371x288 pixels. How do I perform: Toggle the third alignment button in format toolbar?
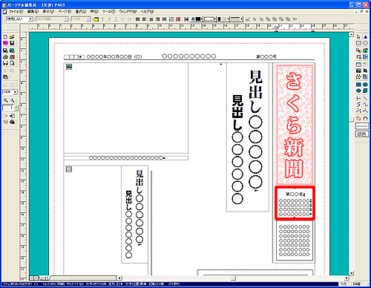[151, 19]
